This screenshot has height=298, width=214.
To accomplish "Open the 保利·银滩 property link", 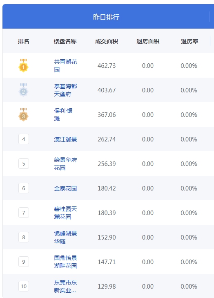I will pos(63,114).
